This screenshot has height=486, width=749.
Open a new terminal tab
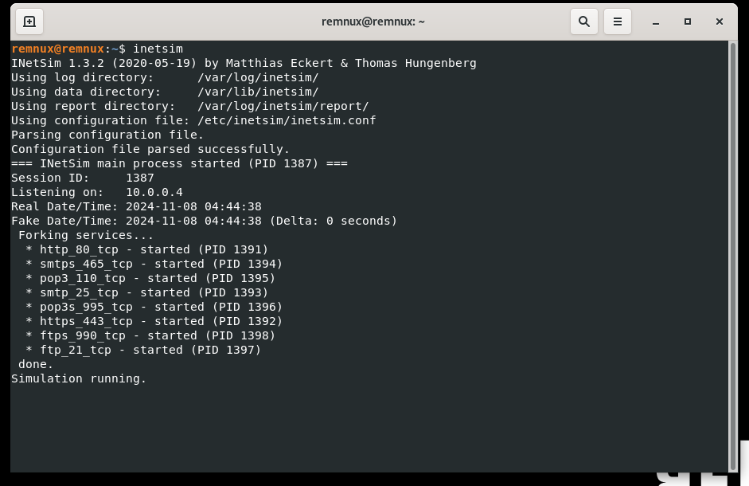click(x=29, y=22)
